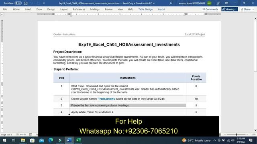Image resolution: width=257 pixels, height=144 pixels.
Task: Click the 285 words count in status bar
Action: coord(20,134)
